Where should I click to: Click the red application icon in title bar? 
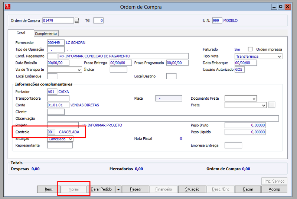tap(7, 7)
